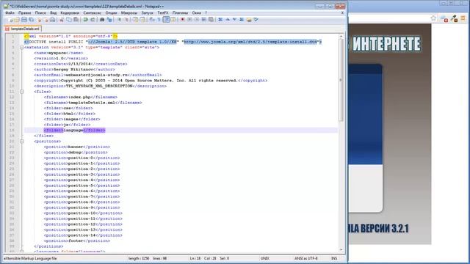Image resolution: width=470 pixels, height=264 pixels.
Task: Click the Close document toolbar icon
Action: tap(39, 20)
